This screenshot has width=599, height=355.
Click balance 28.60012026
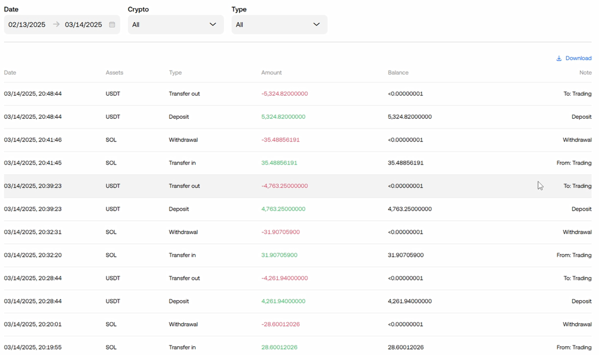pyautogui.click(x=406, y=347)
